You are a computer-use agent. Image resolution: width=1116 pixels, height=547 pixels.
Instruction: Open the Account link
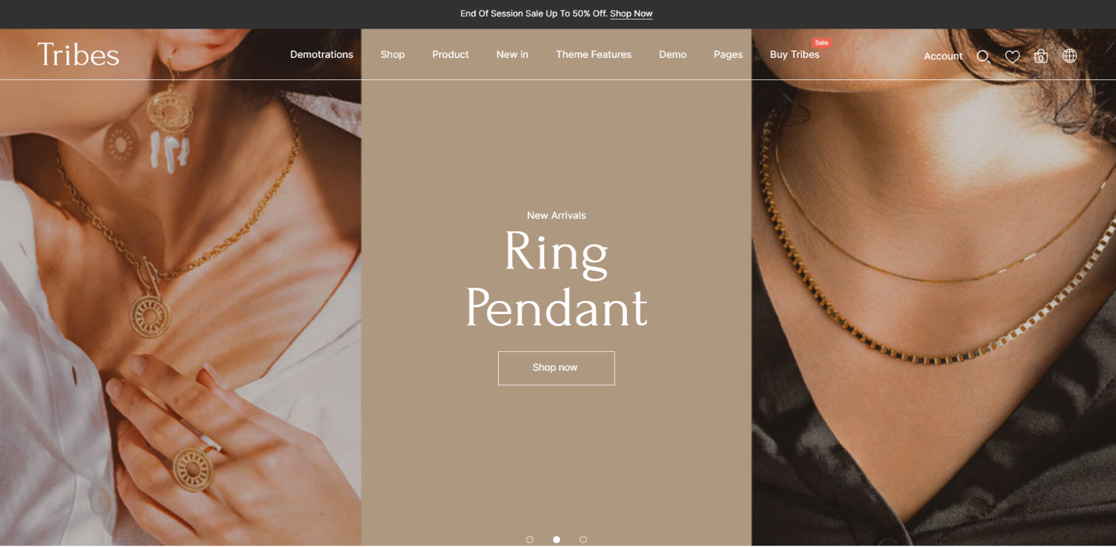point(943,56)
